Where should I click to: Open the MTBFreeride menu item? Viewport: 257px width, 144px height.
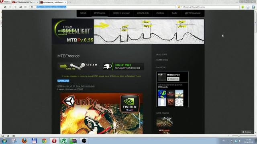click(x=100, y=13)
